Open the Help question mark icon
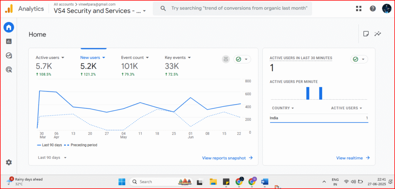395x189 pixels. click(x=373, y=9)
